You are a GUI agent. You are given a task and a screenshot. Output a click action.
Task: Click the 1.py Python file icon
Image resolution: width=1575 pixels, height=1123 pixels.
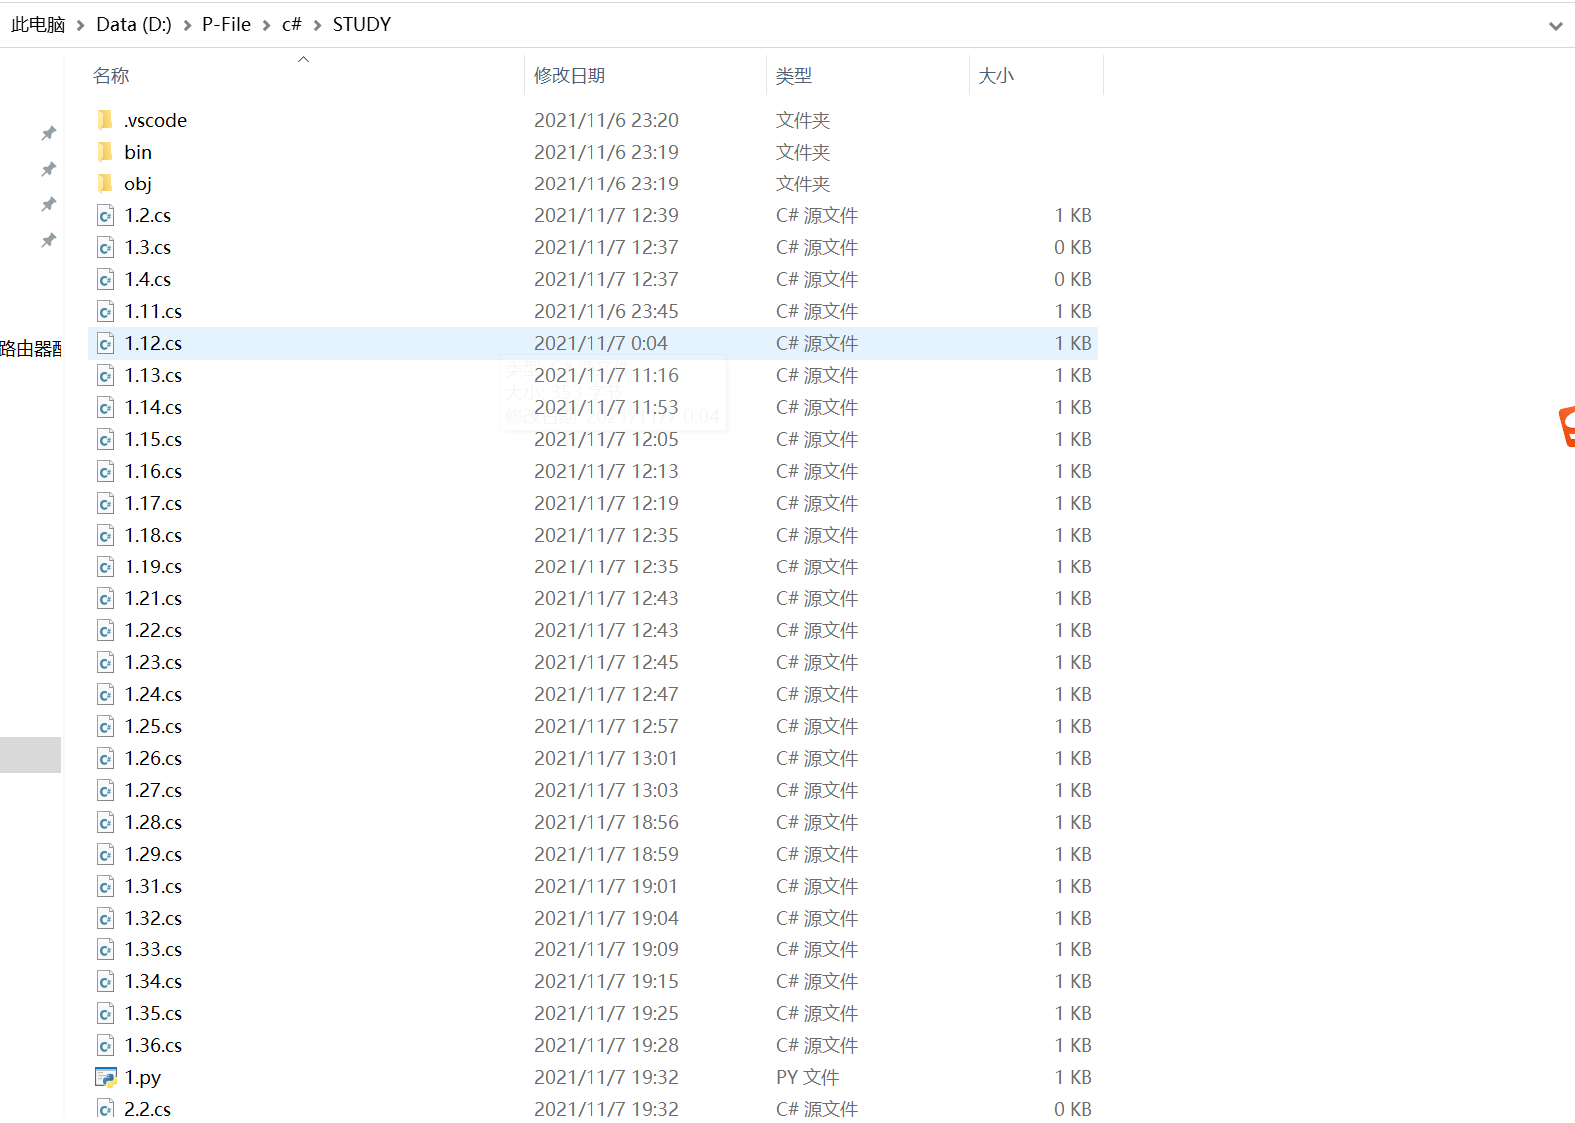pyautogui.click(x=106, y=1077)
